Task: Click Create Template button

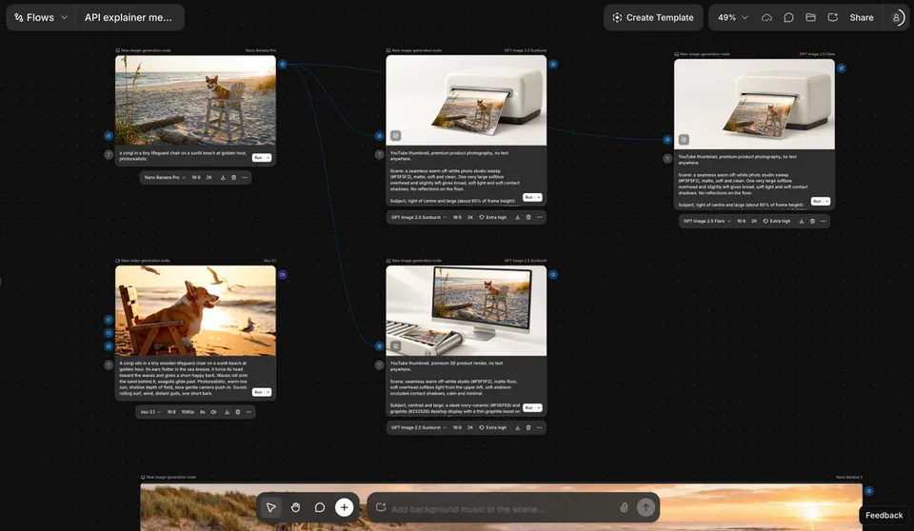Action: (x=653, y=17)
